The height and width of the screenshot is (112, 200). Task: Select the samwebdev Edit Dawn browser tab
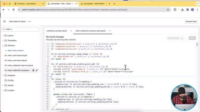[62, 4]
